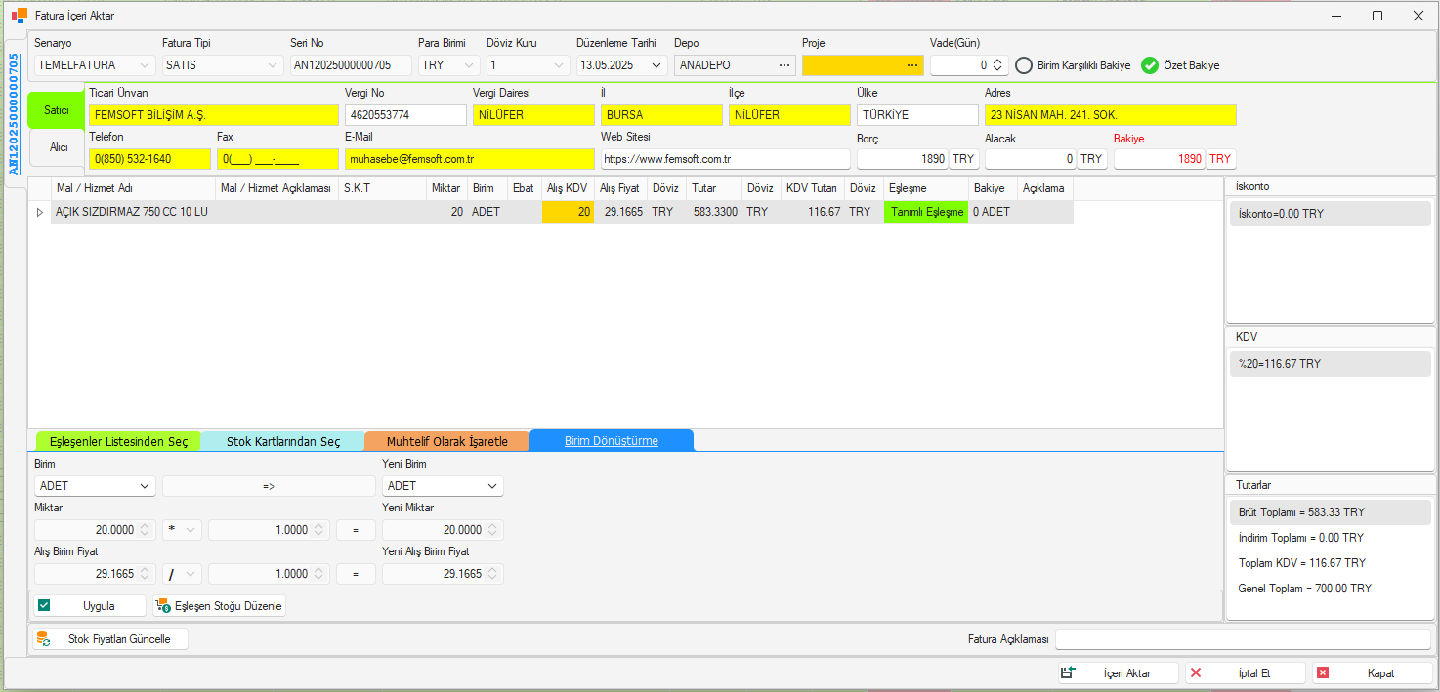Click the Web Sitesi field
Image resolution: width=1440 pixels, height=692 pixels.
coord(725,159)
